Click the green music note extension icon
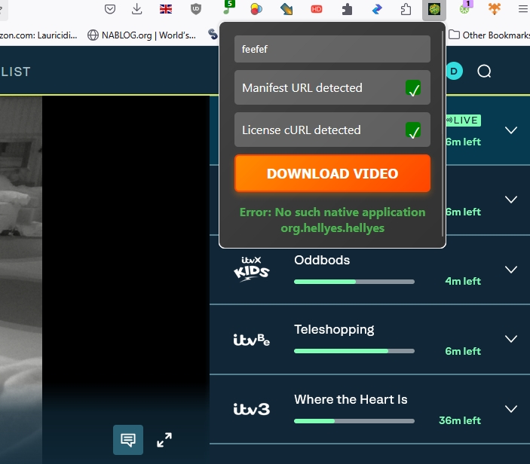 (228, 8)
